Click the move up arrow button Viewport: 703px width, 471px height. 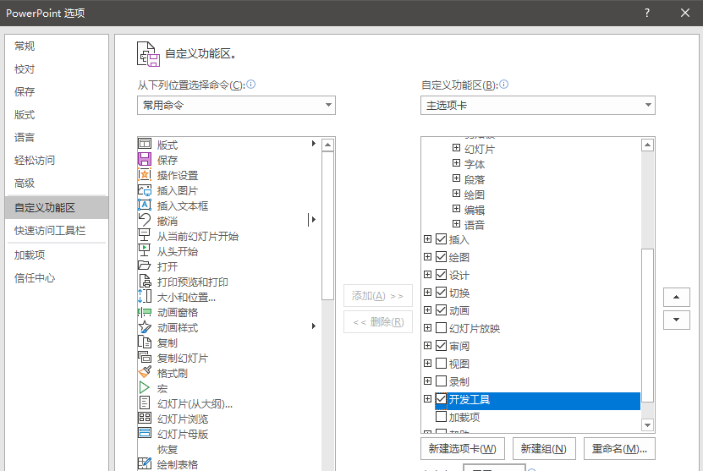click(x=676, y=297)
